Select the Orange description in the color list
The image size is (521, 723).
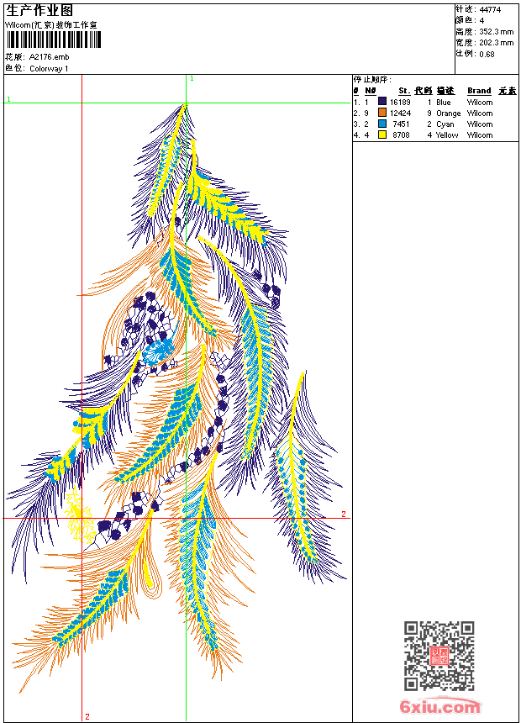pyautogui.click(x=448, y=113)
